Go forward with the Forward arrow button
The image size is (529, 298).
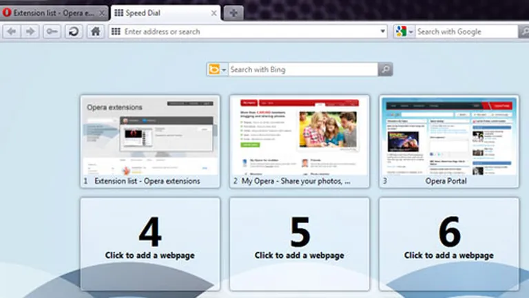[x=30, y=32]
